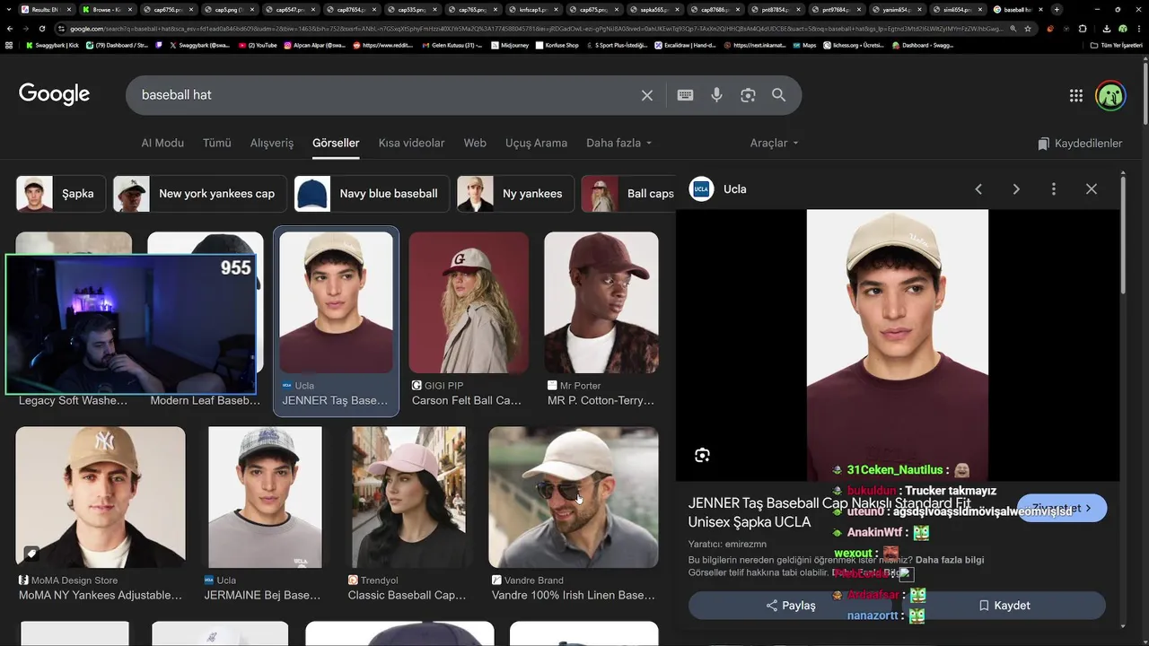Viewport: 1149px width, 646px height.
Task: Open the tab search dropdown arrow
Action: (7, 10)
